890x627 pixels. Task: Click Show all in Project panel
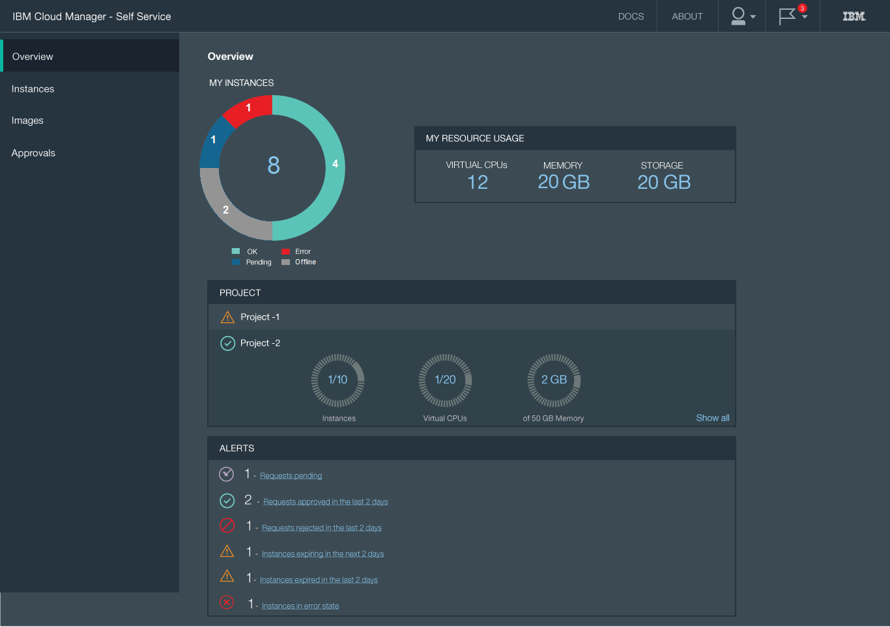[x=712, y=418]
